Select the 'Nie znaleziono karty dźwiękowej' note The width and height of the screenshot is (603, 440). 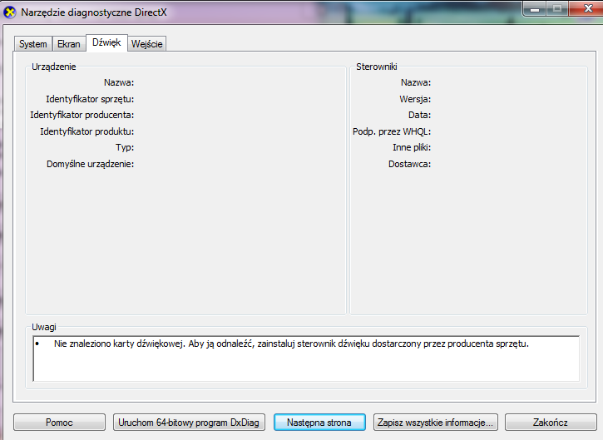pos(291,344)
